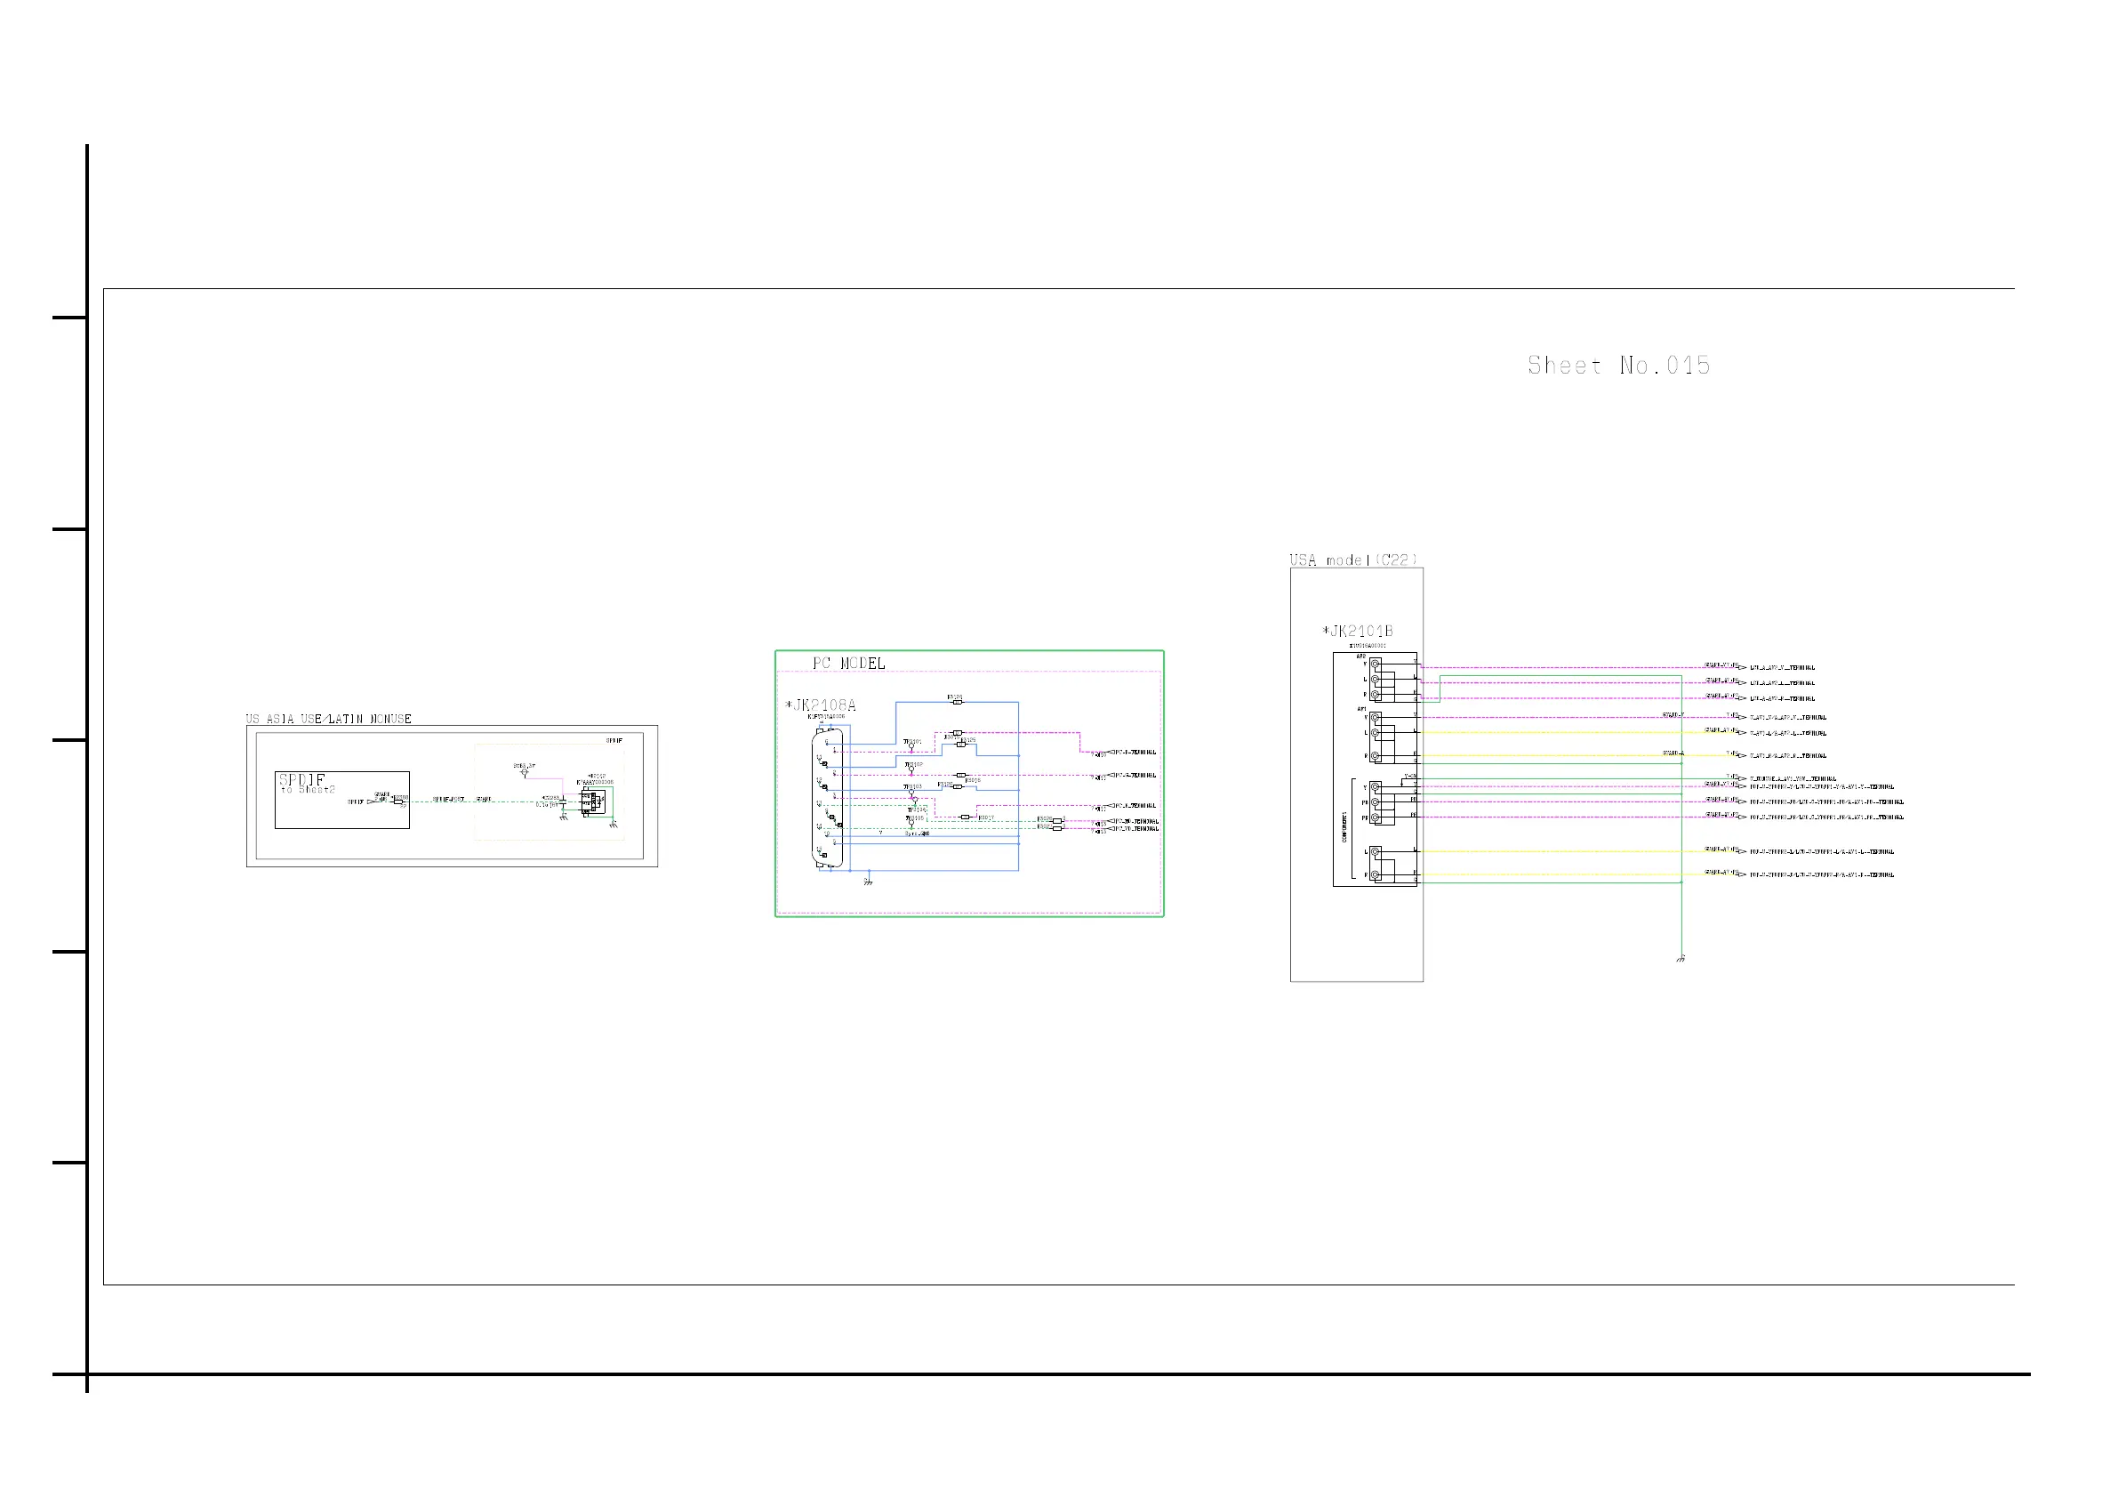Click the PC MODEL heading label
Viewport: 2118px width, 1498px height.
847,663
